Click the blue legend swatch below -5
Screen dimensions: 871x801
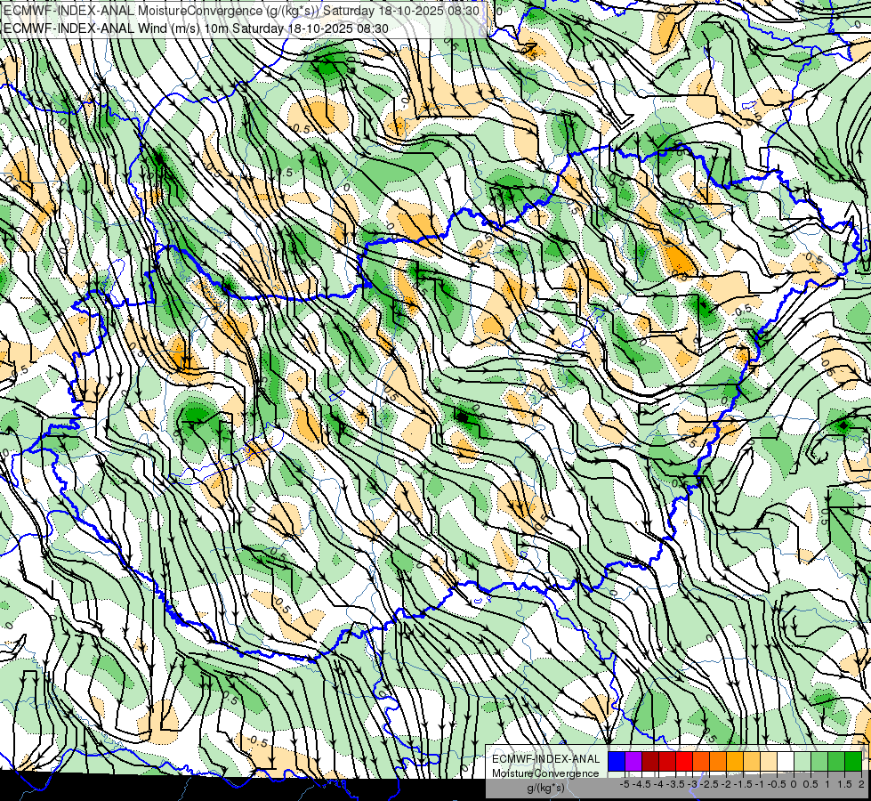point(617,761)
